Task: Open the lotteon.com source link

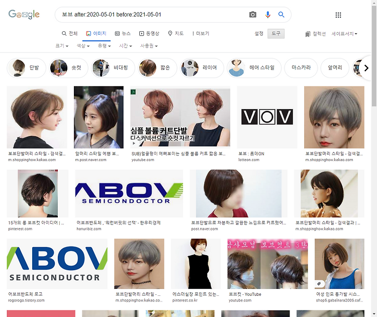Action: point(249,160)
